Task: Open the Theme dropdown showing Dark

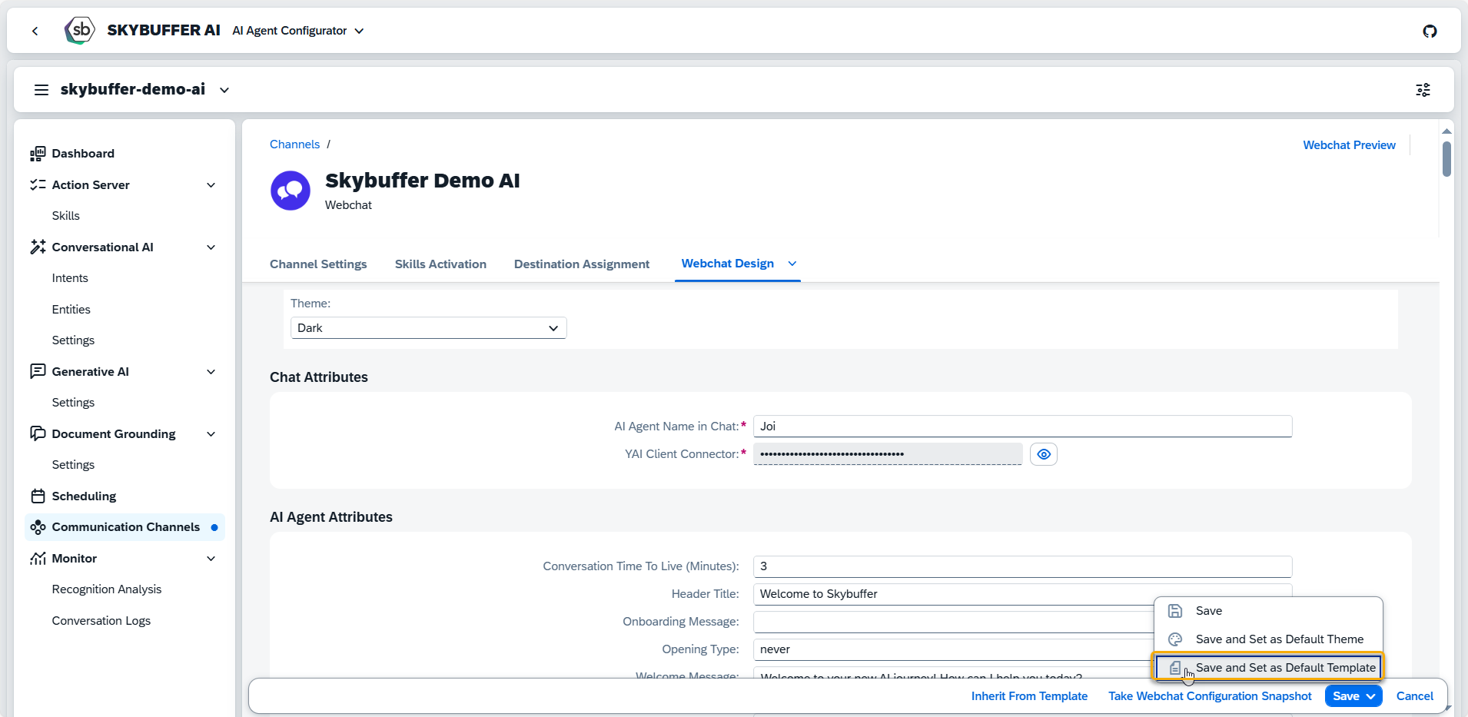Action: pyautogui.click(x=429, y=328)
